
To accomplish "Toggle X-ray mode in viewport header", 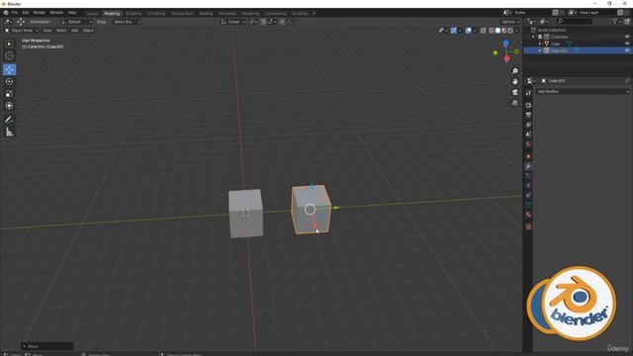I will click(484, 31).
